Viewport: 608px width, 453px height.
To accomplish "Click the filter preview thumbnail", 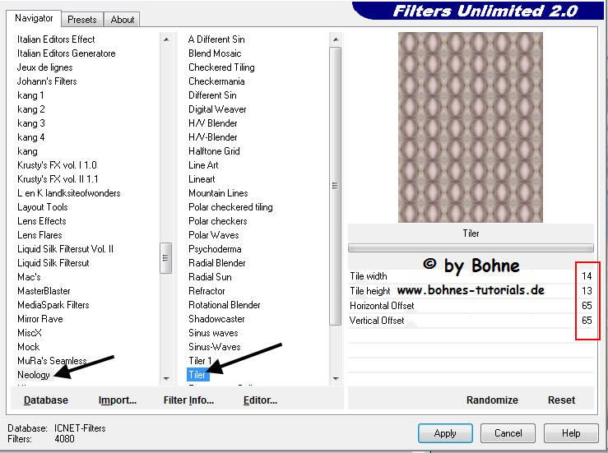I will coord(470,127).
